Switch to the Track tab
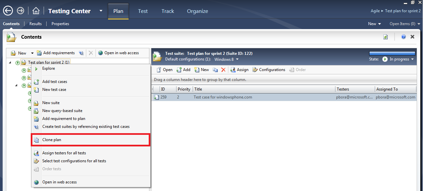This screenshot has height=191, width=423. click(168, 11)
